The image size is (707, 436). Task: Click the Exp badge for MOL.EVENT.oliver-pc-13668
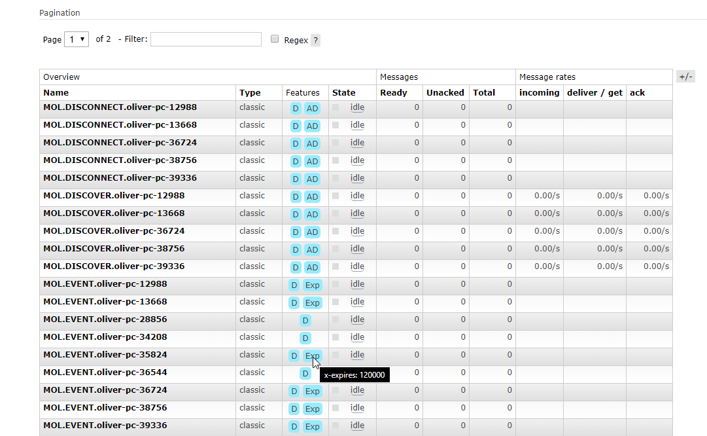pos(312,302)
